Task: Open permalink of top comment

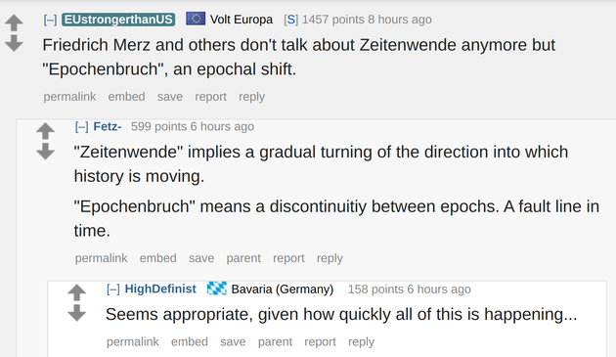Action: (69, 97)
